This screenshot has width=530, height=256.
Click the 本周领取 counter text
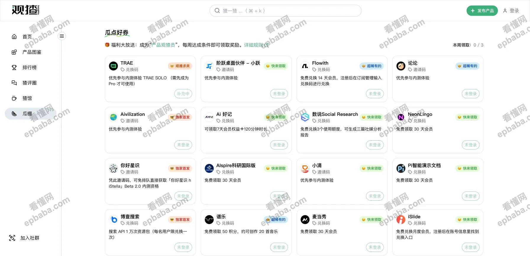click(x=468, y=45)
